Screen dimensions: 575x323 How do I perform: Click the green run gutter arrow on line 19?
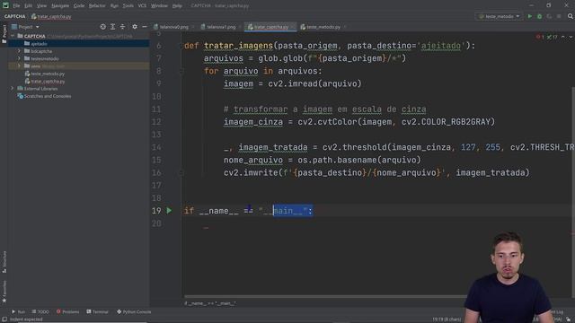pos(169,211)
